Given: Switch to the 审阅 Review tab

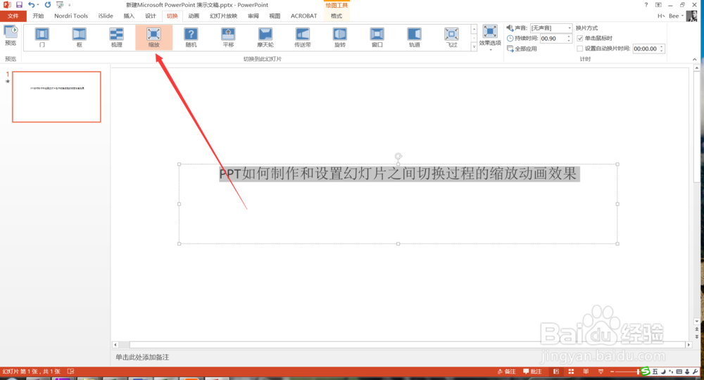Looking at the screenshot, I should point(253,15).
